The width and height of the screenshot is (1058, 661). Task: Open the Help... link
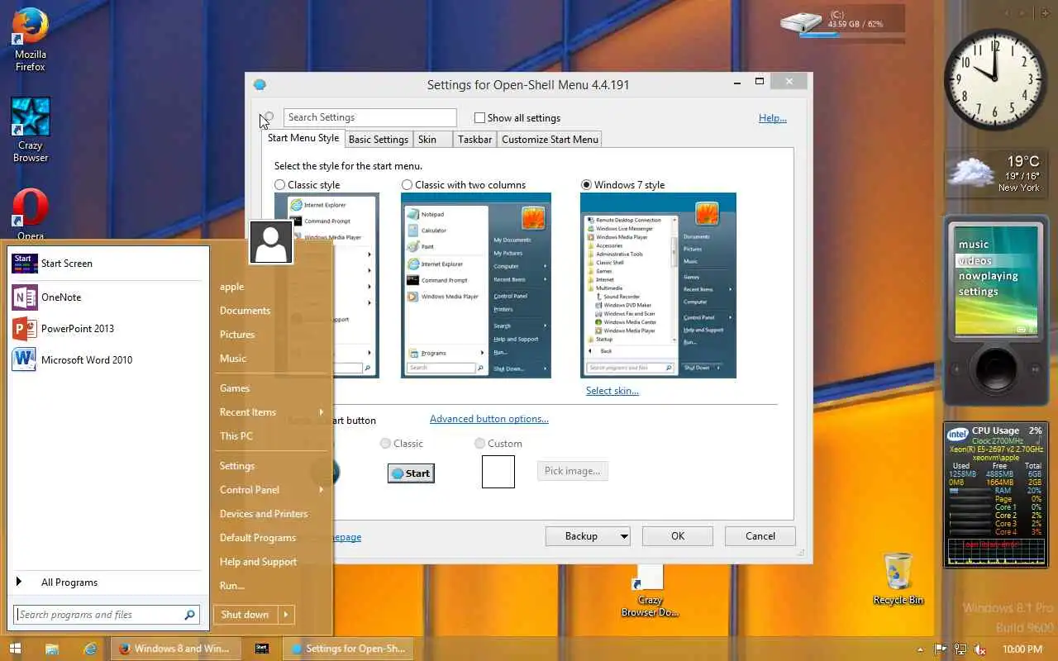click(773, 118)
